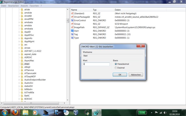Click the Group string value icon
The height and width of the screenshot is (116, 186).
click(x=72, y=24)
